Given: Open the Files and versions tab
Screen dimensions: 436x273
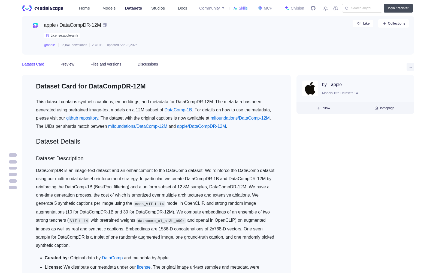Looking at the screenshot, I should (x=106, y=64).
